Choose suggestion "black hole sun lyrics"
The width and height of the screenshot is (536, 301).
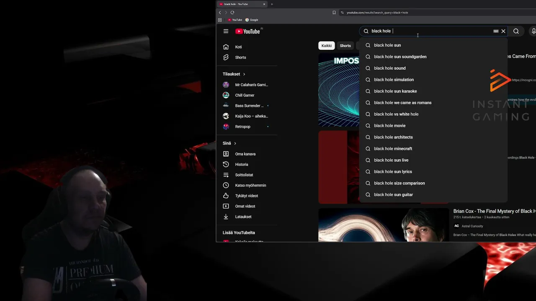click(433, 172)
